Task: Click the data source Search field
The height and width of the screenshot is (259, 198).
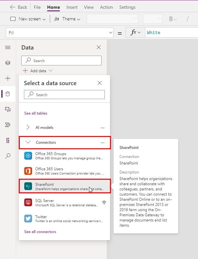Action: 64,95
